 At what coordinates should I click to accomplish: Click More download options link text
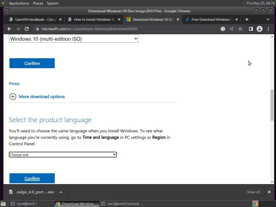pyautogui.click(x=42, y=97)
